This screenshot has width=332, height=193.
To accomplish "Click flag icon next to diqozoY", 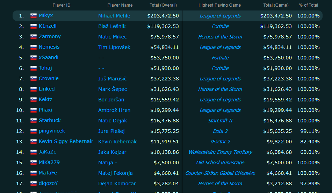I will pos(34,184).
